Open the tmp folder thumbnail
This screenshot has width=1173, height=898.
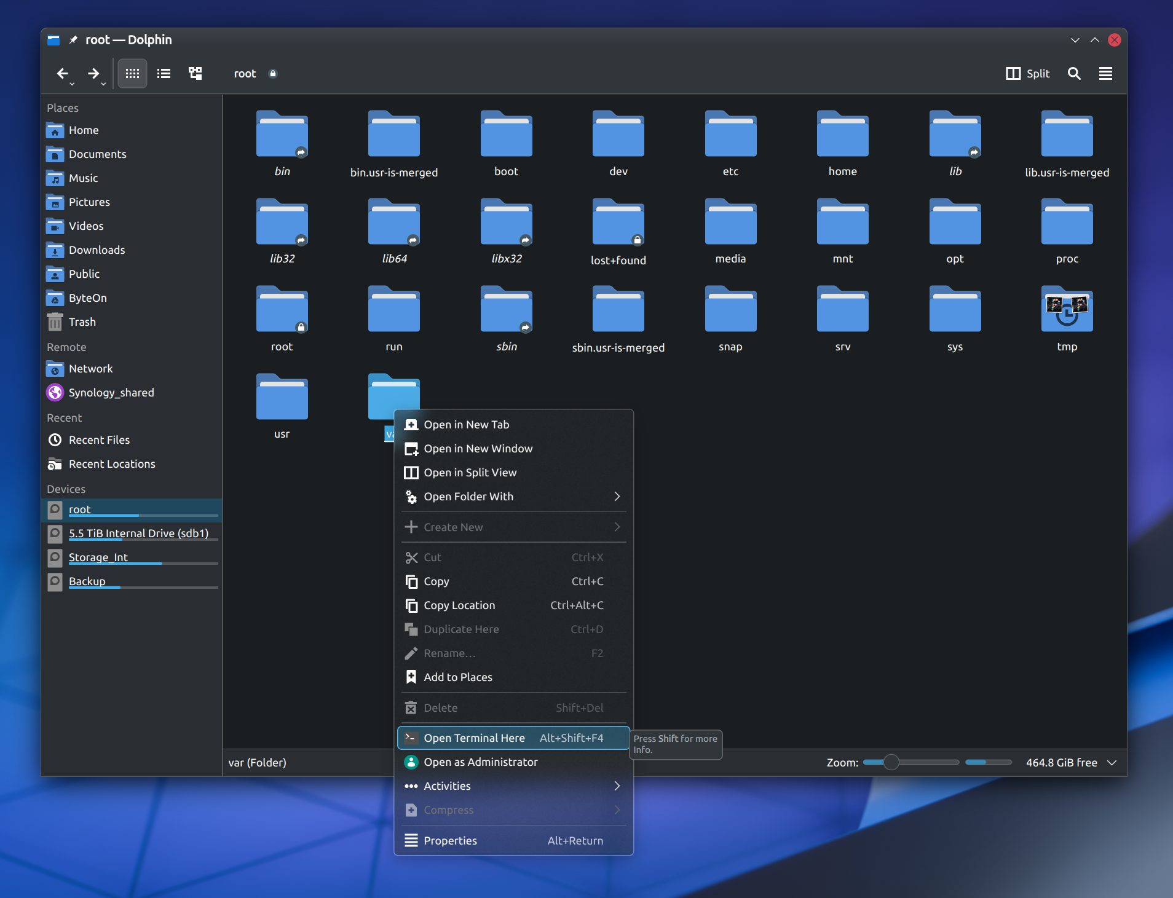tap(1067, 310)
